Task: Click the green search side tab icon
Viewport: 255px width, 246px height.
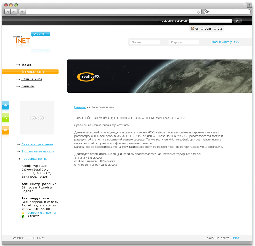Action: coord(6,118)
